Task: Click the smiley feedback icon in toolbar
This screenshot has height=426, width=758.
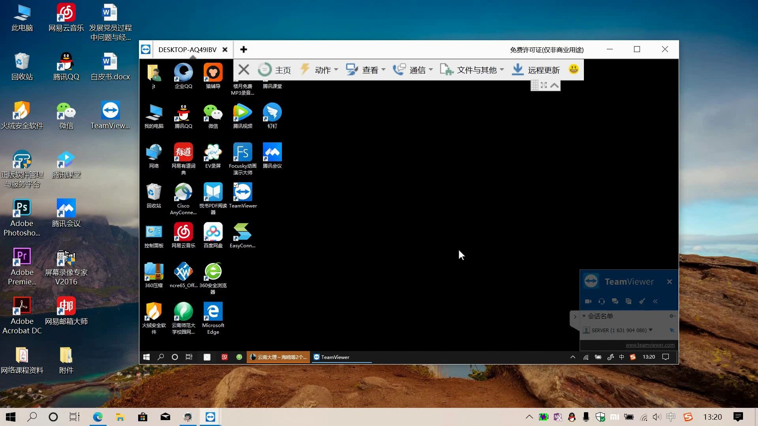Action: click(x=574, y=69)
